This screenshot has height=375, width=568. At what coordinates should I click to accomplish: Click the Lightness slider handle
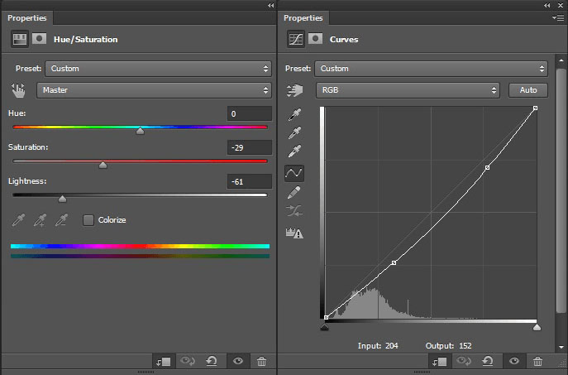pyautogui.click(x=62, y=199)
